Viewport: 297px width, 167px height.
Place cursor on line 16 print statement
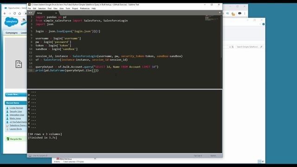click(x=67, y=71)
